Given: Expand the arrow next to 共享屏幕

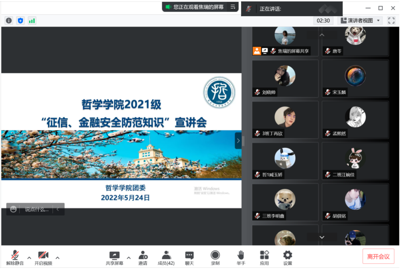Looking at the screenshot, I should 129,258.
